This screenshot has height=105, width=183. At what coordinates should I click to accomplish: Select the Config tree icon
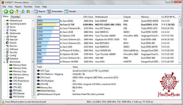[7, 55]
